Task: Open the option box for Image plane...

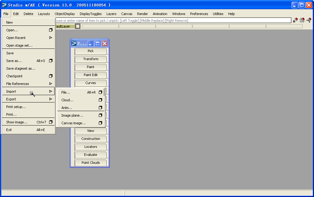Action: (100, 115)
